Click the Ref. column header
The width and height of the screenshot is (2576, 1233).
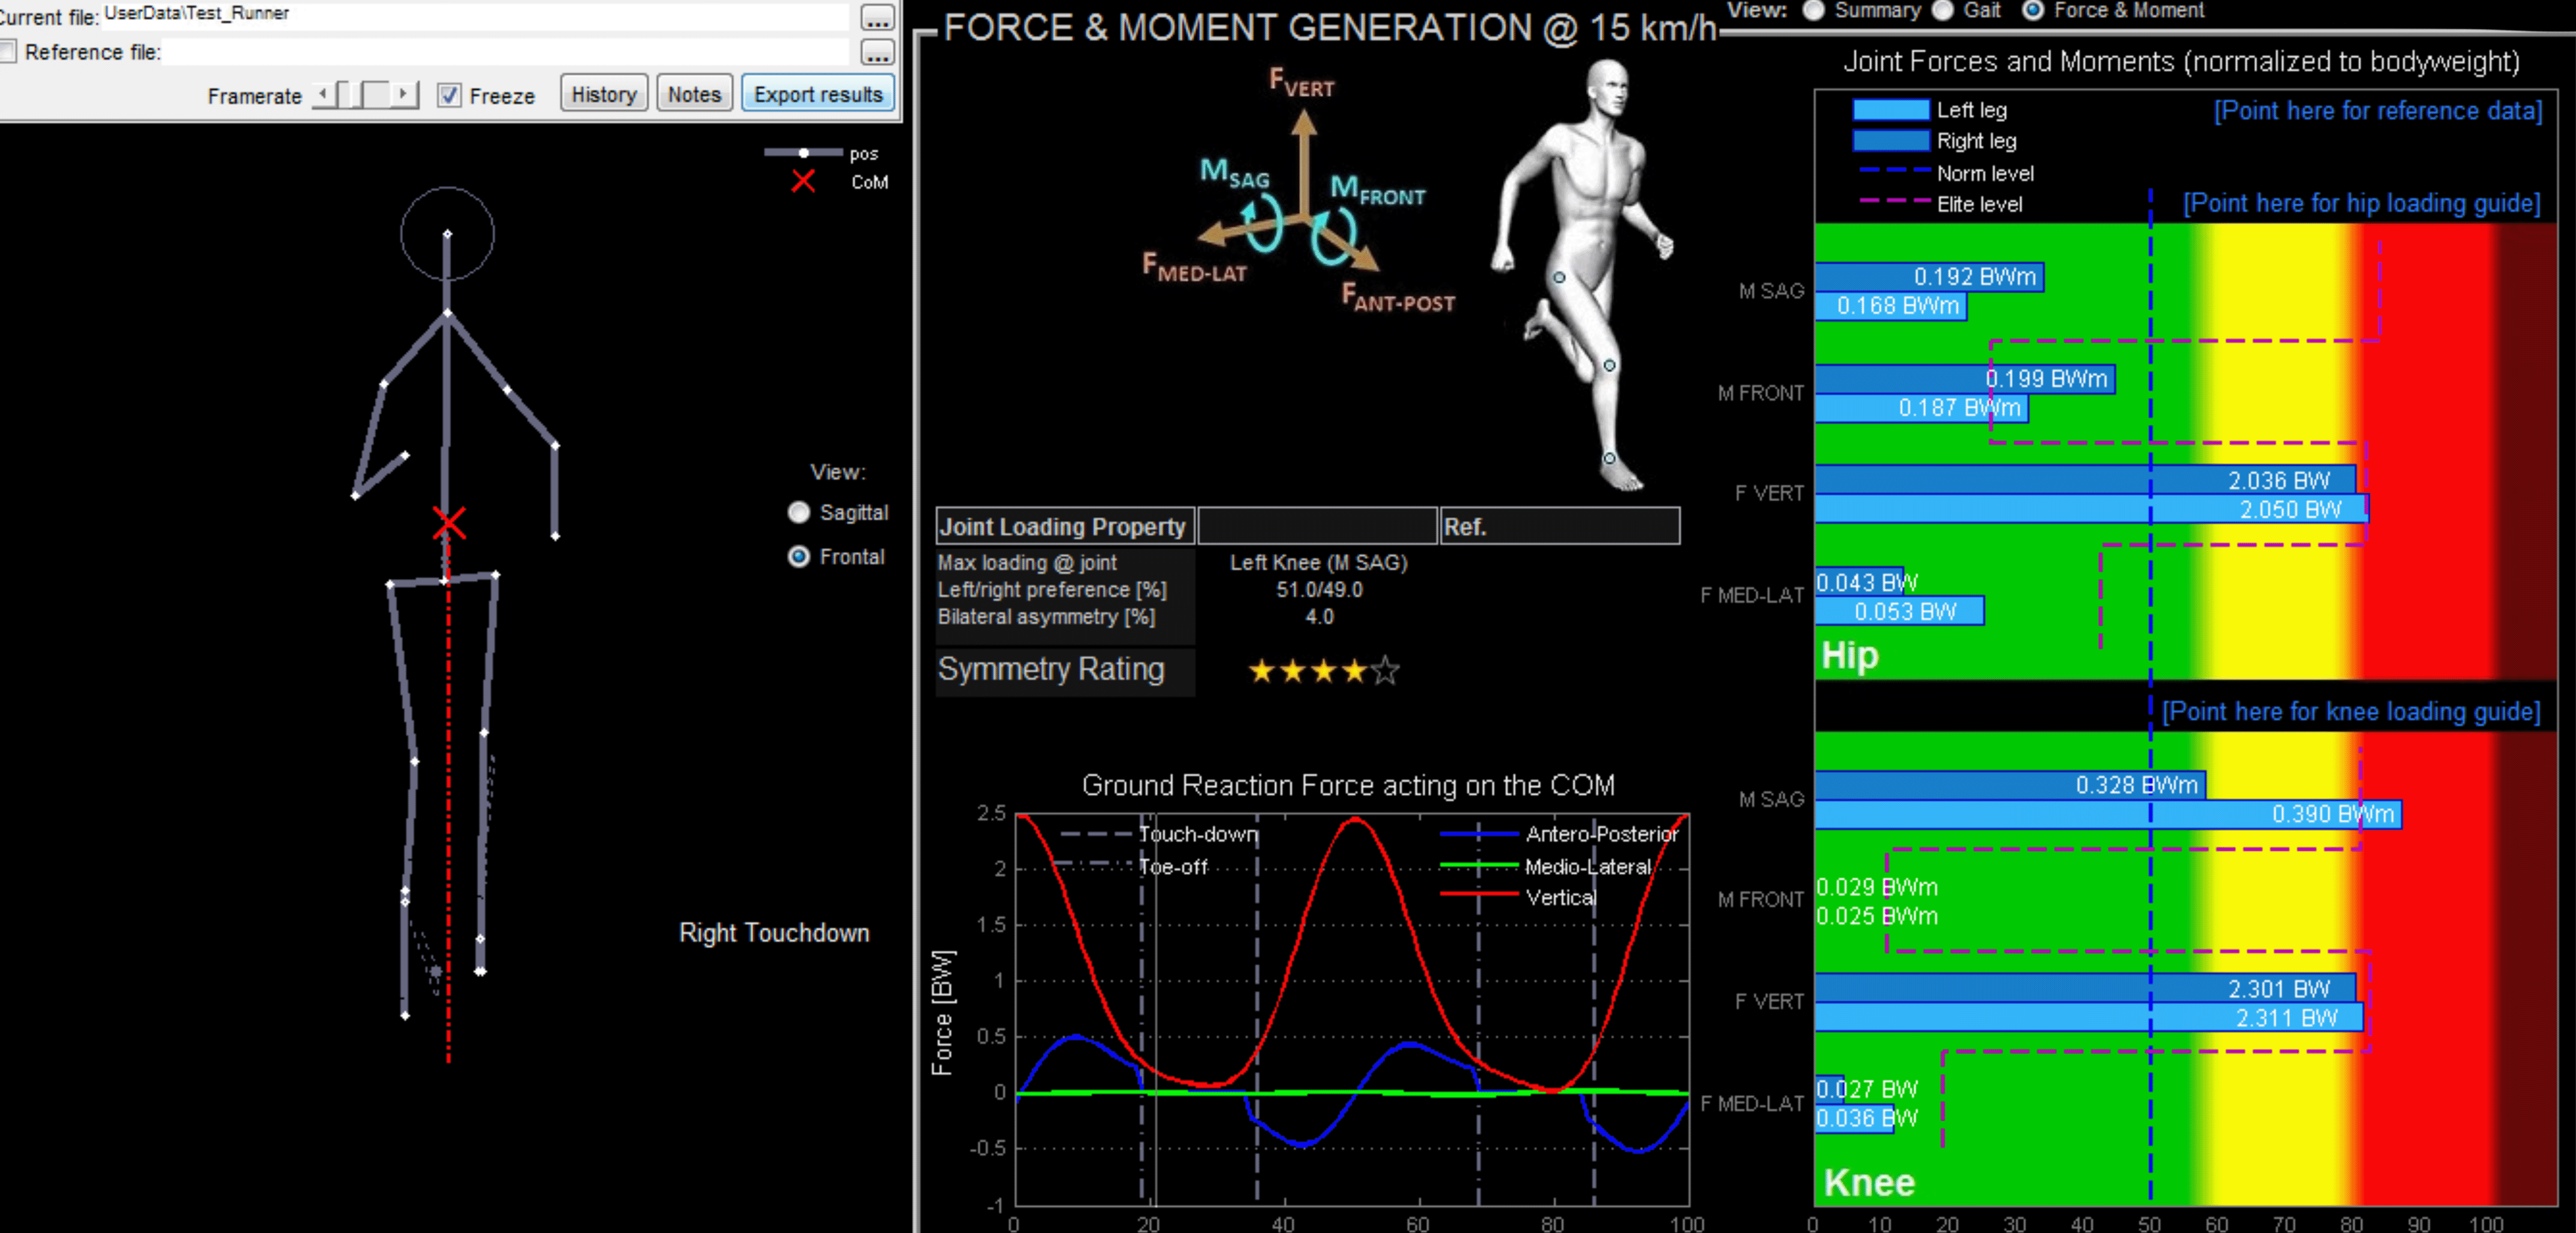pos(1560,526)
